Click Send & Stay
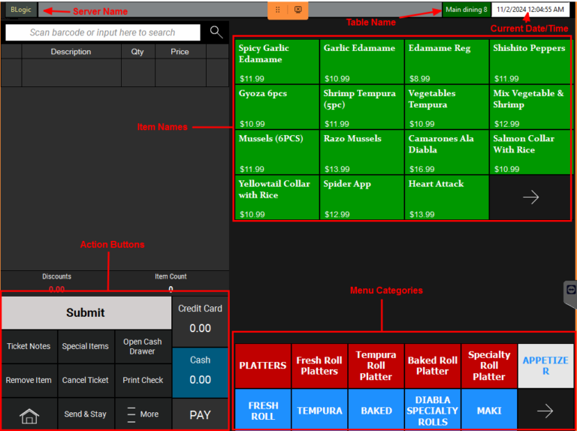 pos(86,414)
